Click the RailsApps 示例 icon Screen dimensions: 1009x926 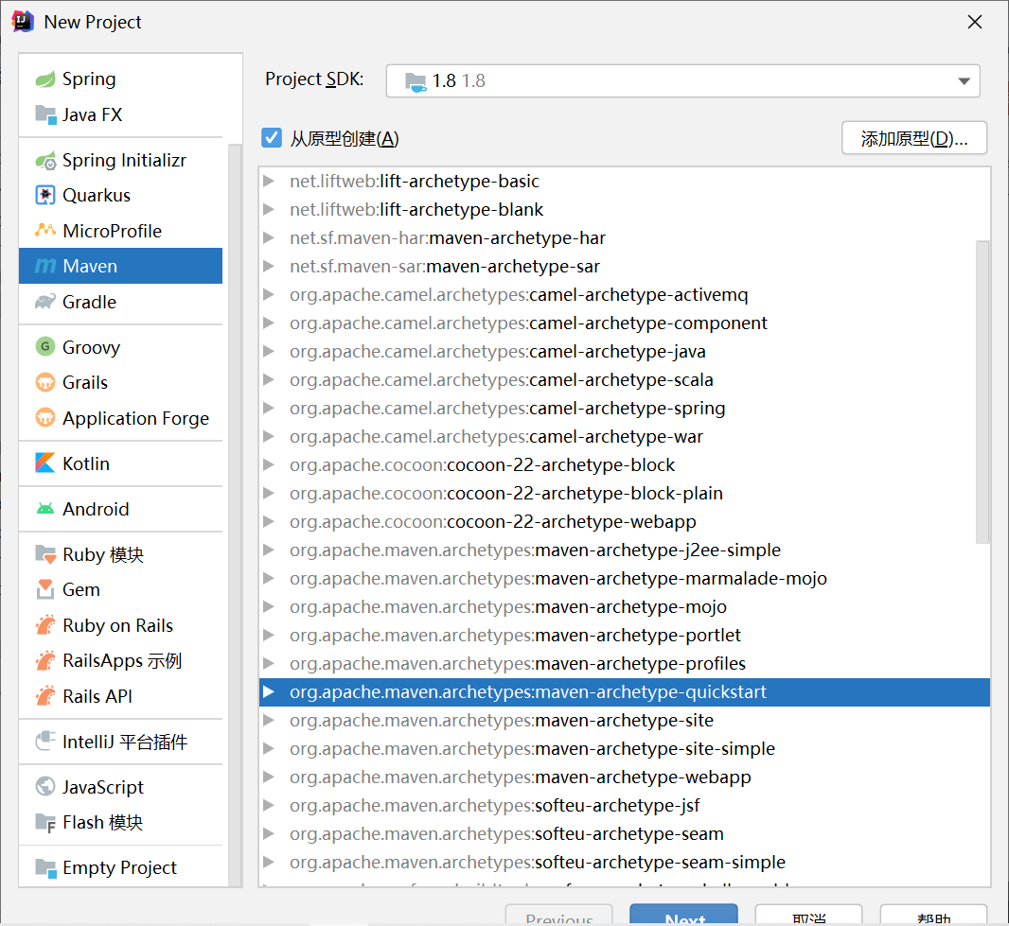(x=45, y=660)
